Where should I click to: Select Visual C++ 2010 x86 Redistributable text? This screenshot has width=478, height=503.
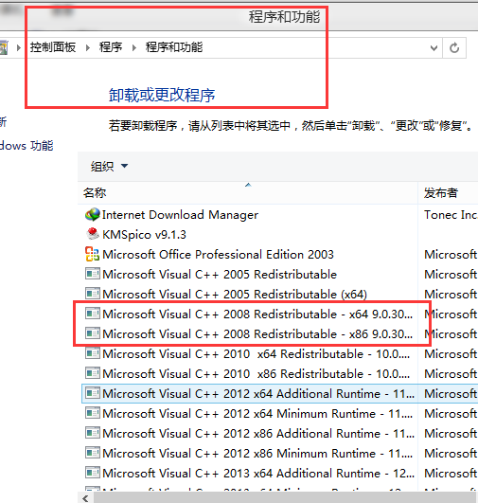tap(256, 374)
